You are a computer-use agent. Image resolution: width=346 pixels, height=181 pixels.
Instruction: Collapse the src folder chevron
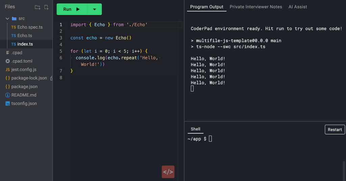click(x=7, y=19)
